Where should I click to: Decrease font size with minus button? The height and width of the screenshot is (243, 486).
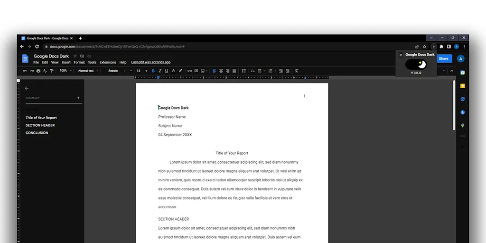tap(131, 71)
